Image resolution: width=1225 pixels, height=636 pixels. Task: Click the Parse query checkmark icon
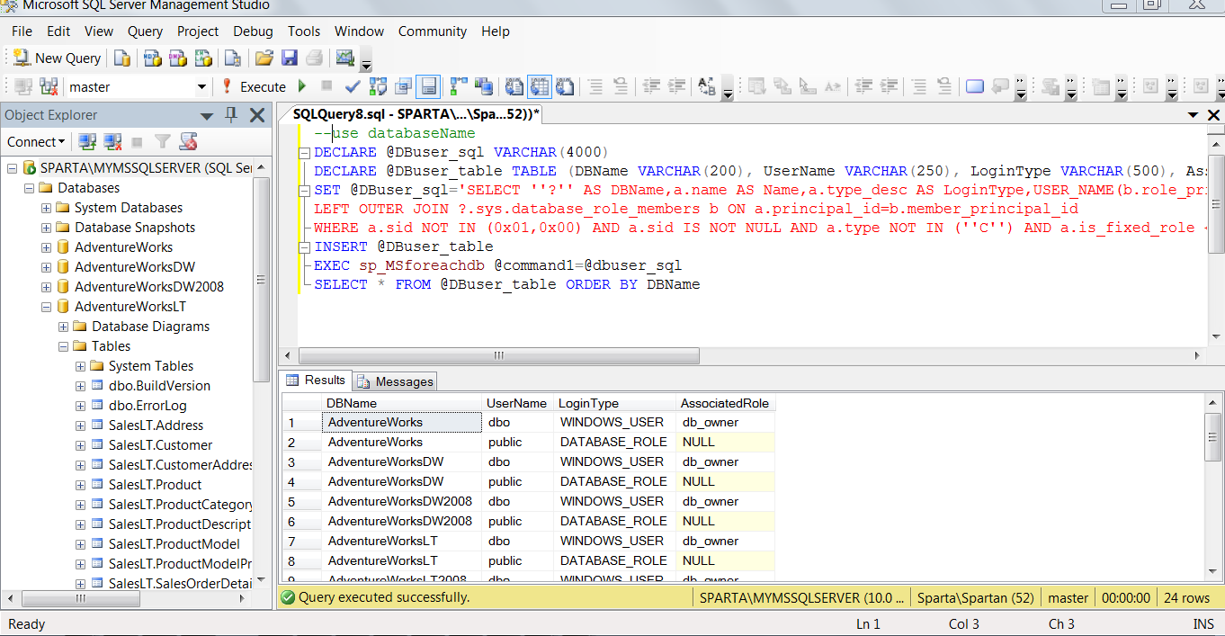coord(353,87)
